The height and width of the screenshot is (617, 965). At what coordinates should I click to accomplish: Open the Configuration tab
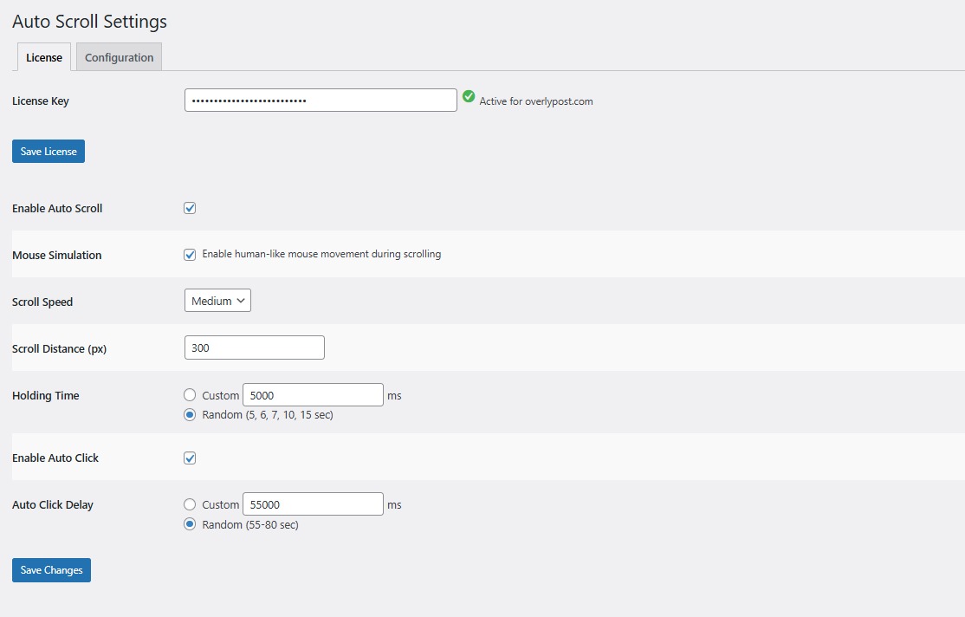click(119, 57)
